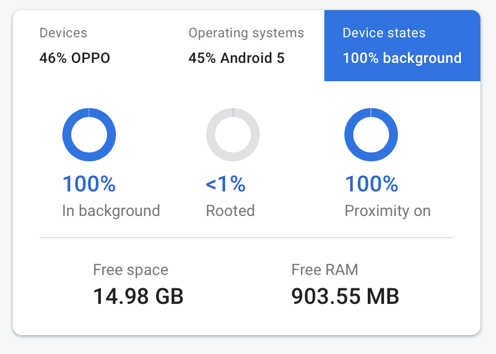
Task: Click the 14.98 GB value
Action: click(x=138, y=297)
